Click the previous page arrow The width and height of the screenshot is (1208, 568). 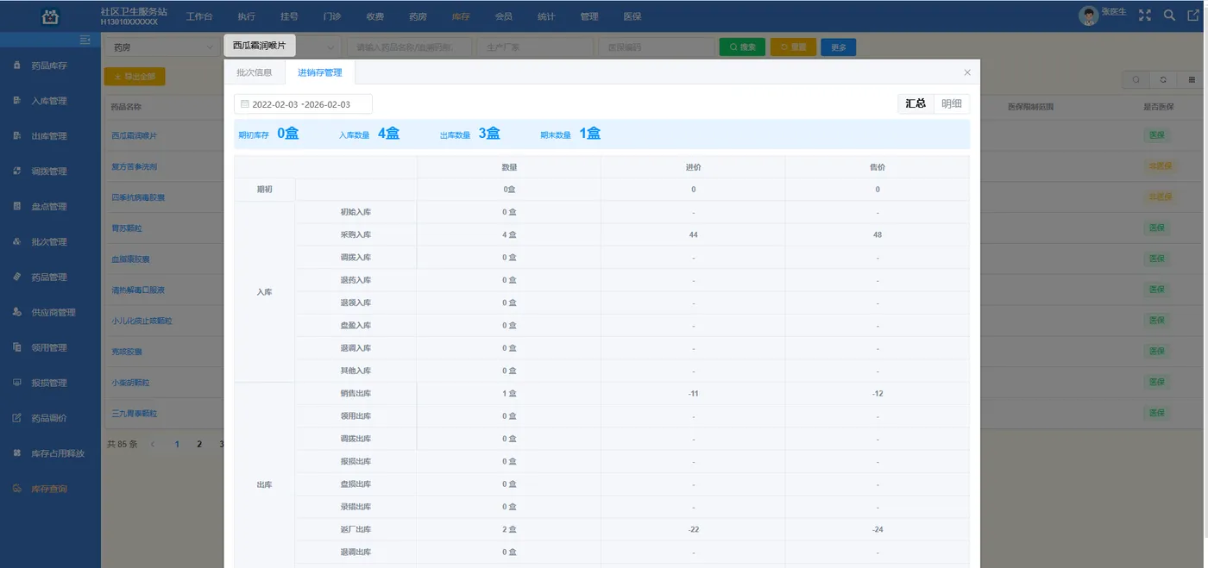tap(154, 445)
